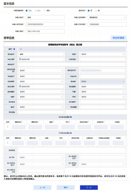Viewport: 132px width, 196px height.
Task: Select the 是 radio for 是否代办
Action: pyautogui.click(x=96, y=11)
